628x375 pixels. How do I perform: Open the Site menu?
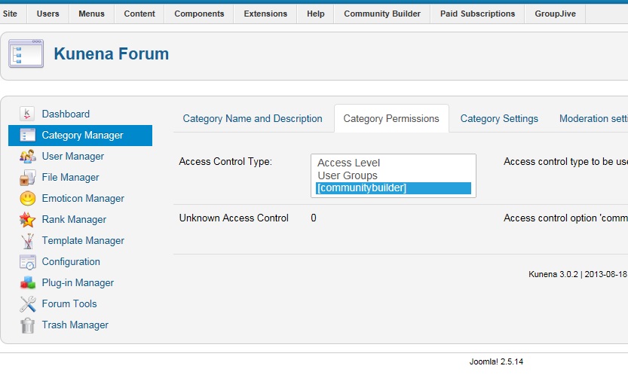click(x=10, y=14)
